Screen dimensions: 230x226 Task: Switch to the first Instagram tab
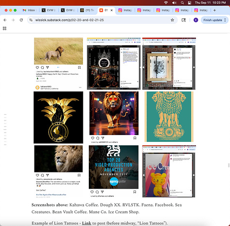125,10
